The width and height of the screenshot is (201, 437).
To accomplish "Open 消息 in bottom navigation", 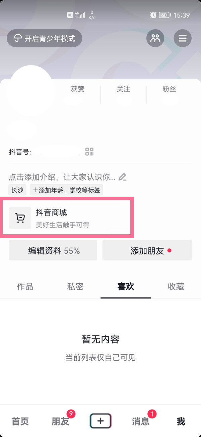I will (x=141, y=421).
